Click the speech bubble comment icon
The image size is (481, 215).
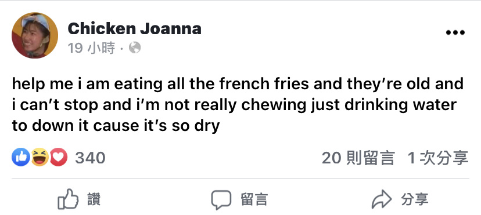pyautogui.click(x=221, y=200)
